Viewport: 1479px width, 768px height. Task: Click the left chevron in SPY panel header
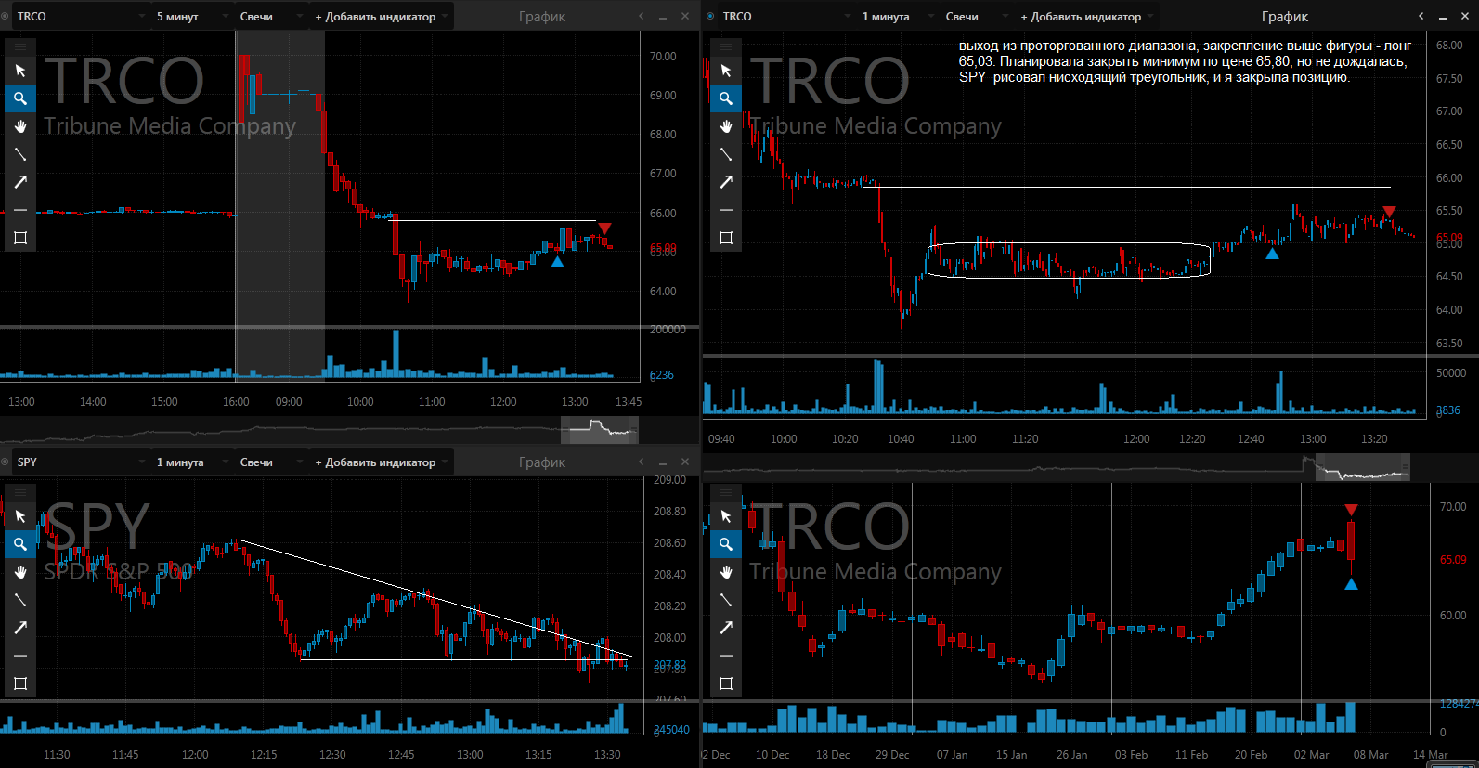[x=641, y=462]
